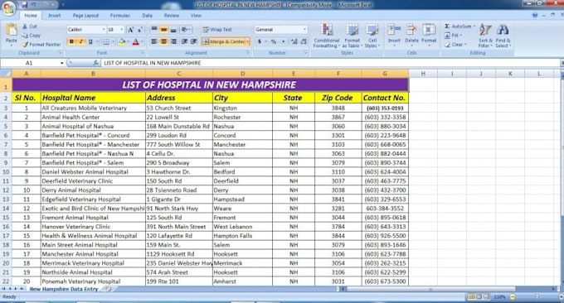Open Format as Table gallery

(352, 36)
